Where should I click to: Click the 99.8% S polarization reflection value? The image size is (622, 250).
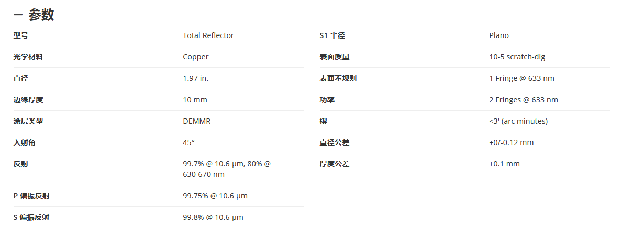pos(213,217)
